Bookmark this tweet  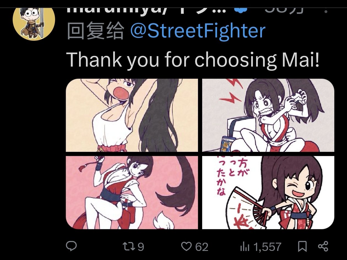(x=302, y=247)
